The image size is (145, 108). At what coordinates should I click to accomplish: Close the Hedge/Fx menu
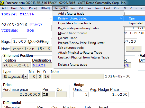[x=60, y=8]
